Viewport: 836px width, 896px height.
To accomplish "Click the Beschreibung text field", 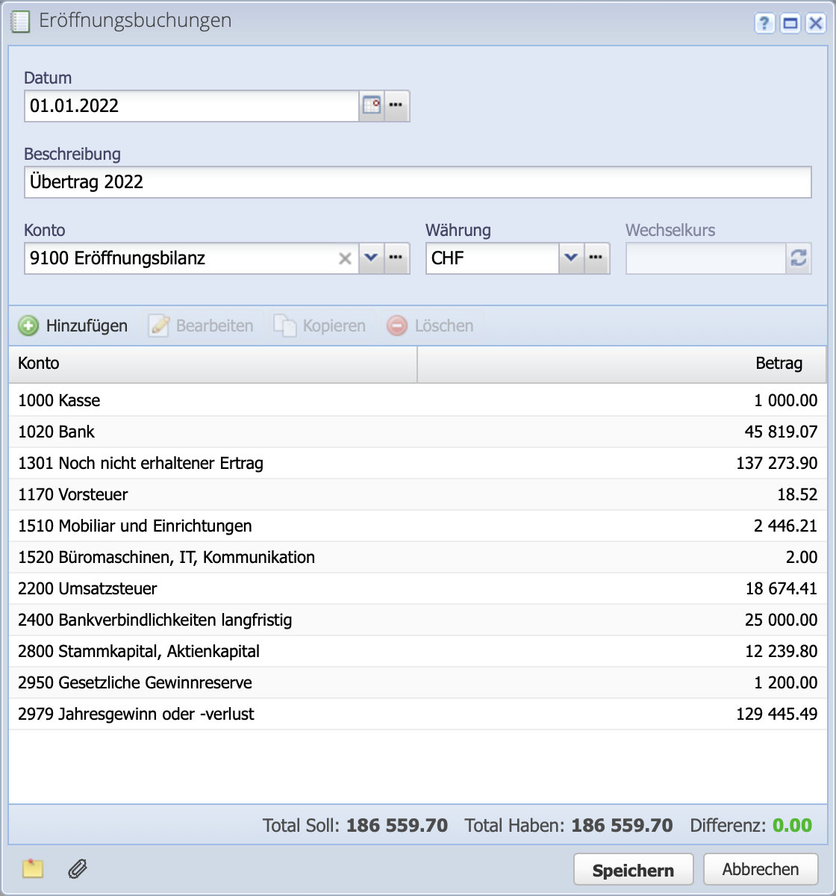I will (417, 182).
